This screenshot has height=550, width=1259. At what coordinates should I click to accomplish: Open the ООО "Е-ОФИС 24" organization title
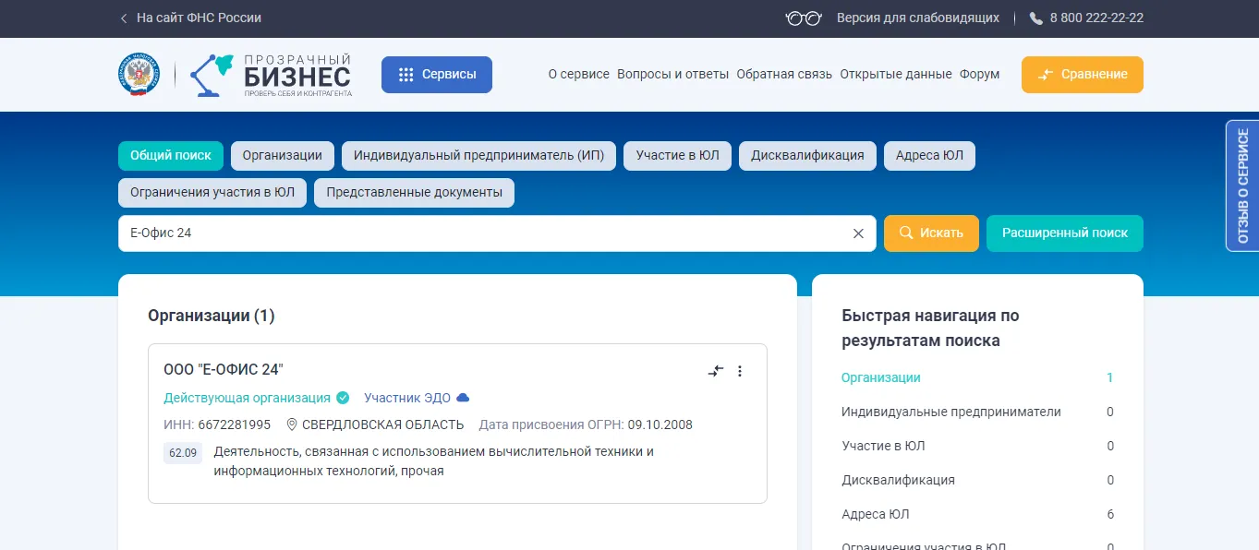coord(224,370)
